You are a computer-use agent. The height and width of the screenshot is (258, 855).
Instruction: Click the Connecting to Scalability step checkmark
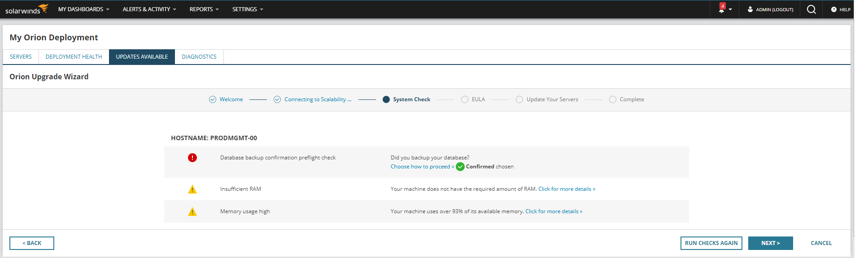click(x=277, y=99)
